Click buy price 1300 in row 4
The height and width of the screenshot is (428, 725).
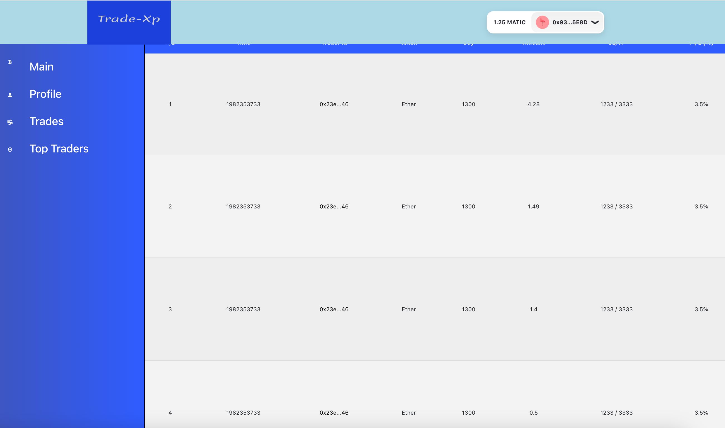click(x=469, y=413)
